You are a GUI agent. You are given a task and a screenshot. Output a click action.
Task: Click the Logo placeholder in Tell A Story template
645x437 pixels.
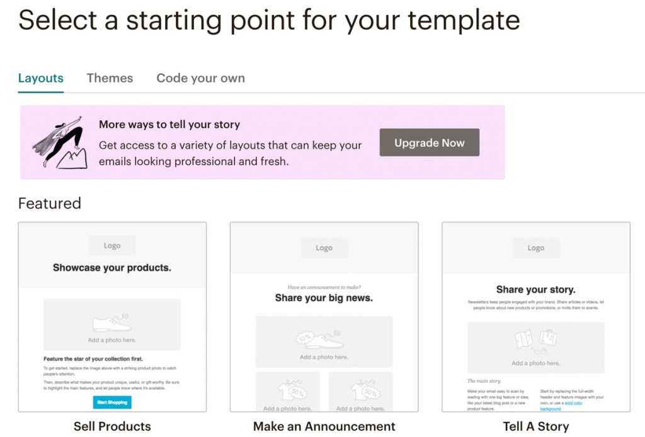coord(536,248)
